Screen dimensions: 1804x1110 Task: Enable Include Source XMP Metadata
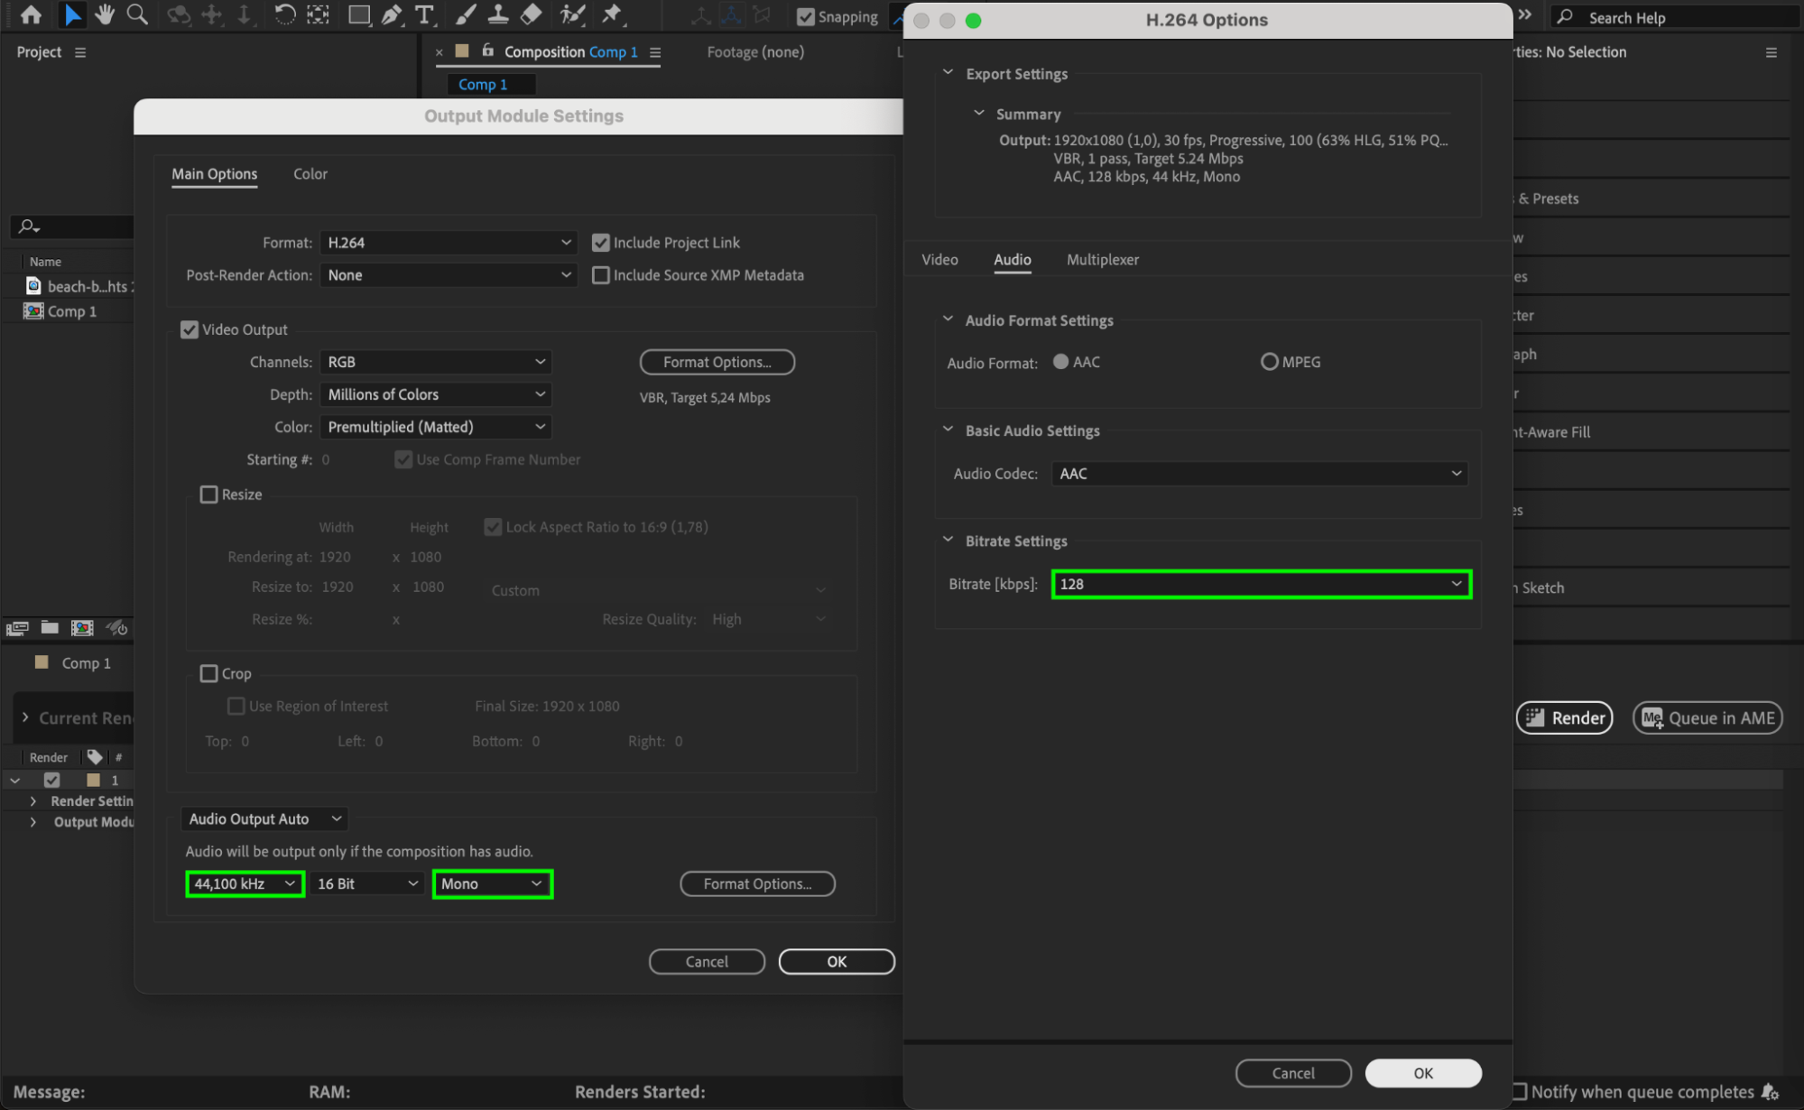[x=601, y=275]
